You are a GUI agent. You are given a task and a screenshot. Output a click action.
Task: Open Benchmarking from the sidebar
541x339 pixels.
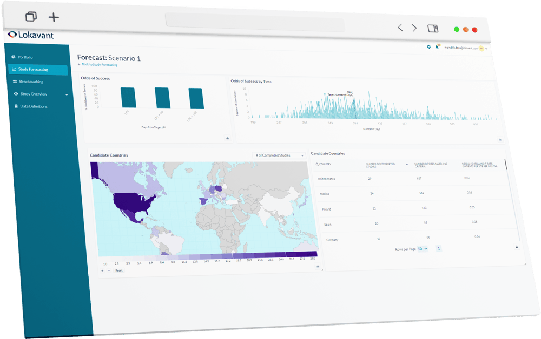click(31, 82)
